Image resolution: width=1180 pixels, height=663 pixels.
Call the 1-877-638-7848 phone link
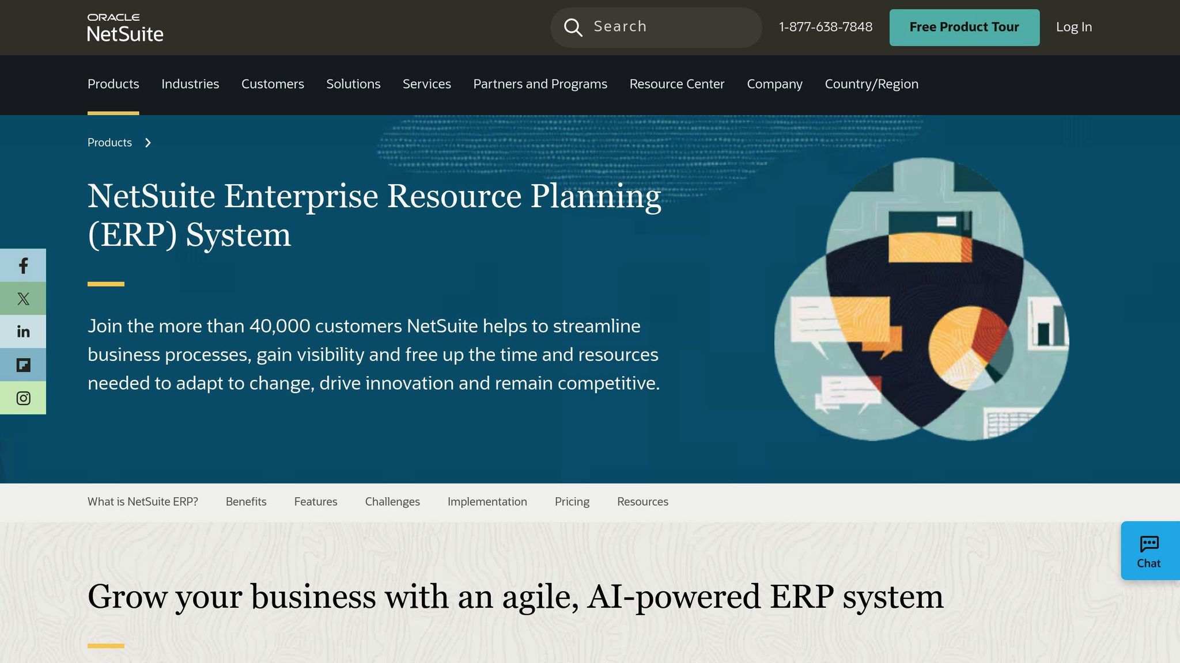(x=826, y=27)
